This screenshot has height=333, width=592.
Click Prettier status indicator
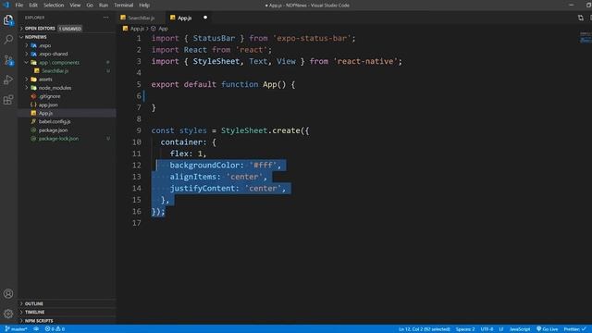[x=574, y=329]
